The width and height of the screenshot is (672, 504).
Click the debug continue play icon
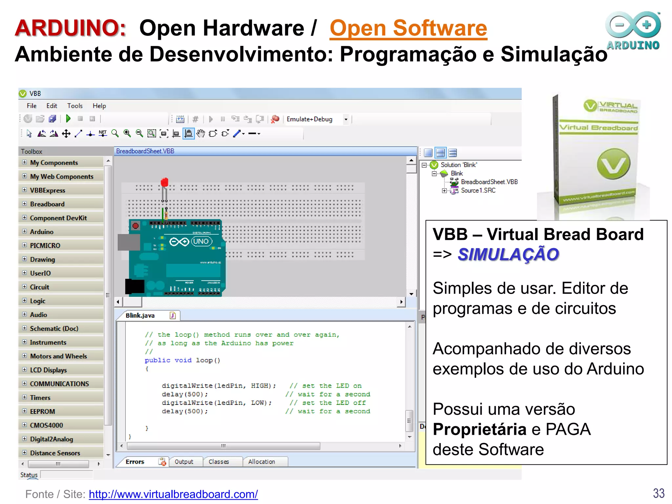click(x=211, y=119)
